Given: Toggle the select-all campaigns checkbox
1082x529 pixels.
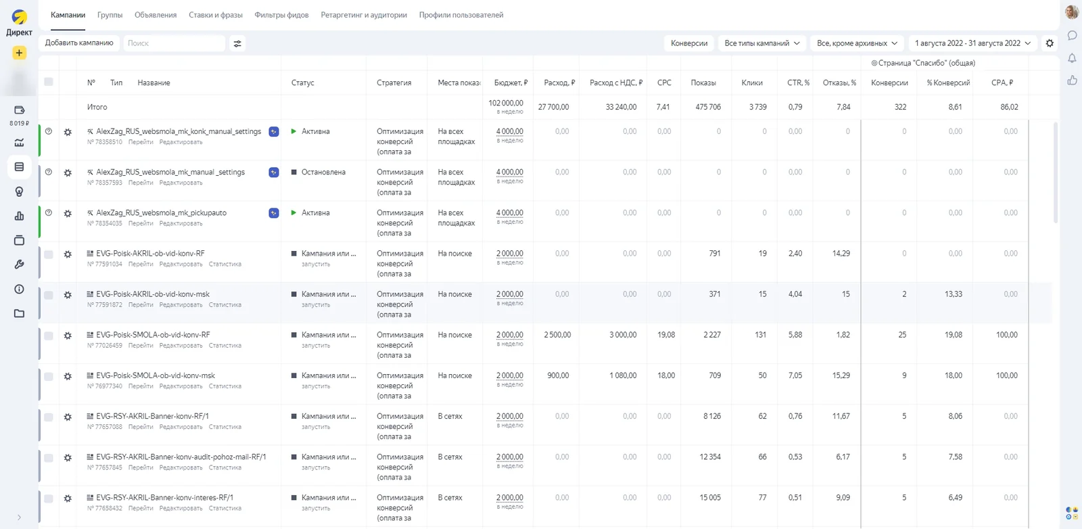Looking at the screenshot, I should 49,82.
